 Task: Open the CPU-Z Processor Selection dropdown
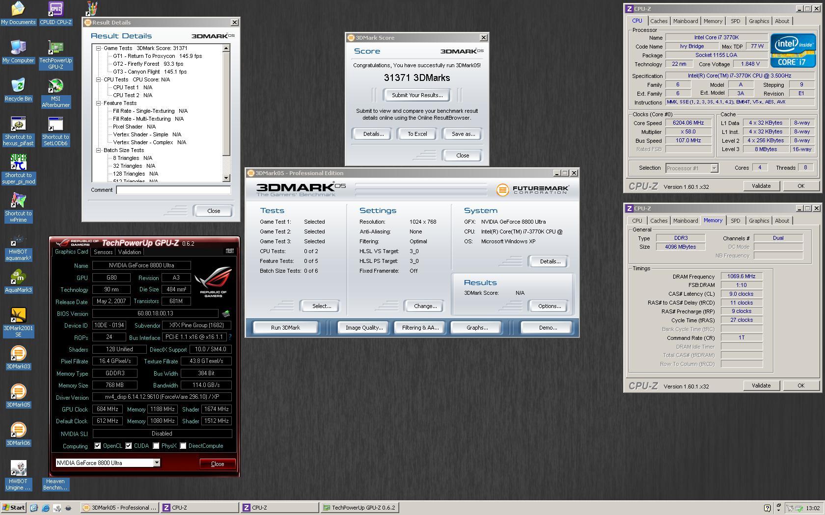coord(714,168)
